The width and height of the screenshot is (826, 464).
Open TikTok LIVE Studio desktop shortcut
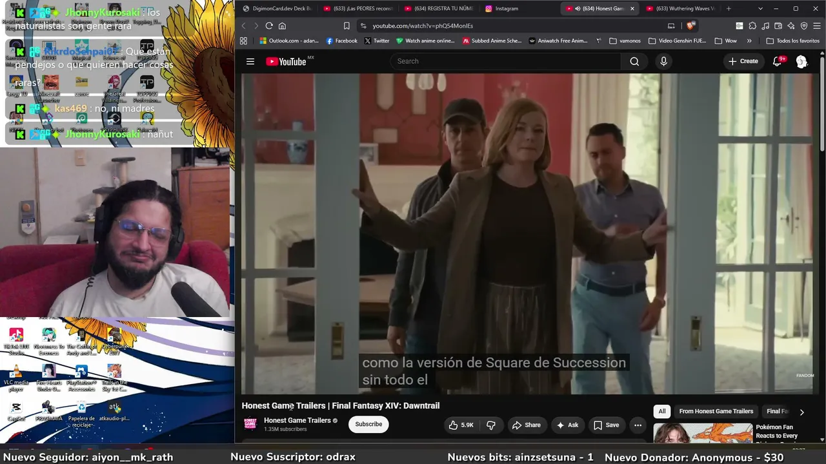click(x=16, y=342)
